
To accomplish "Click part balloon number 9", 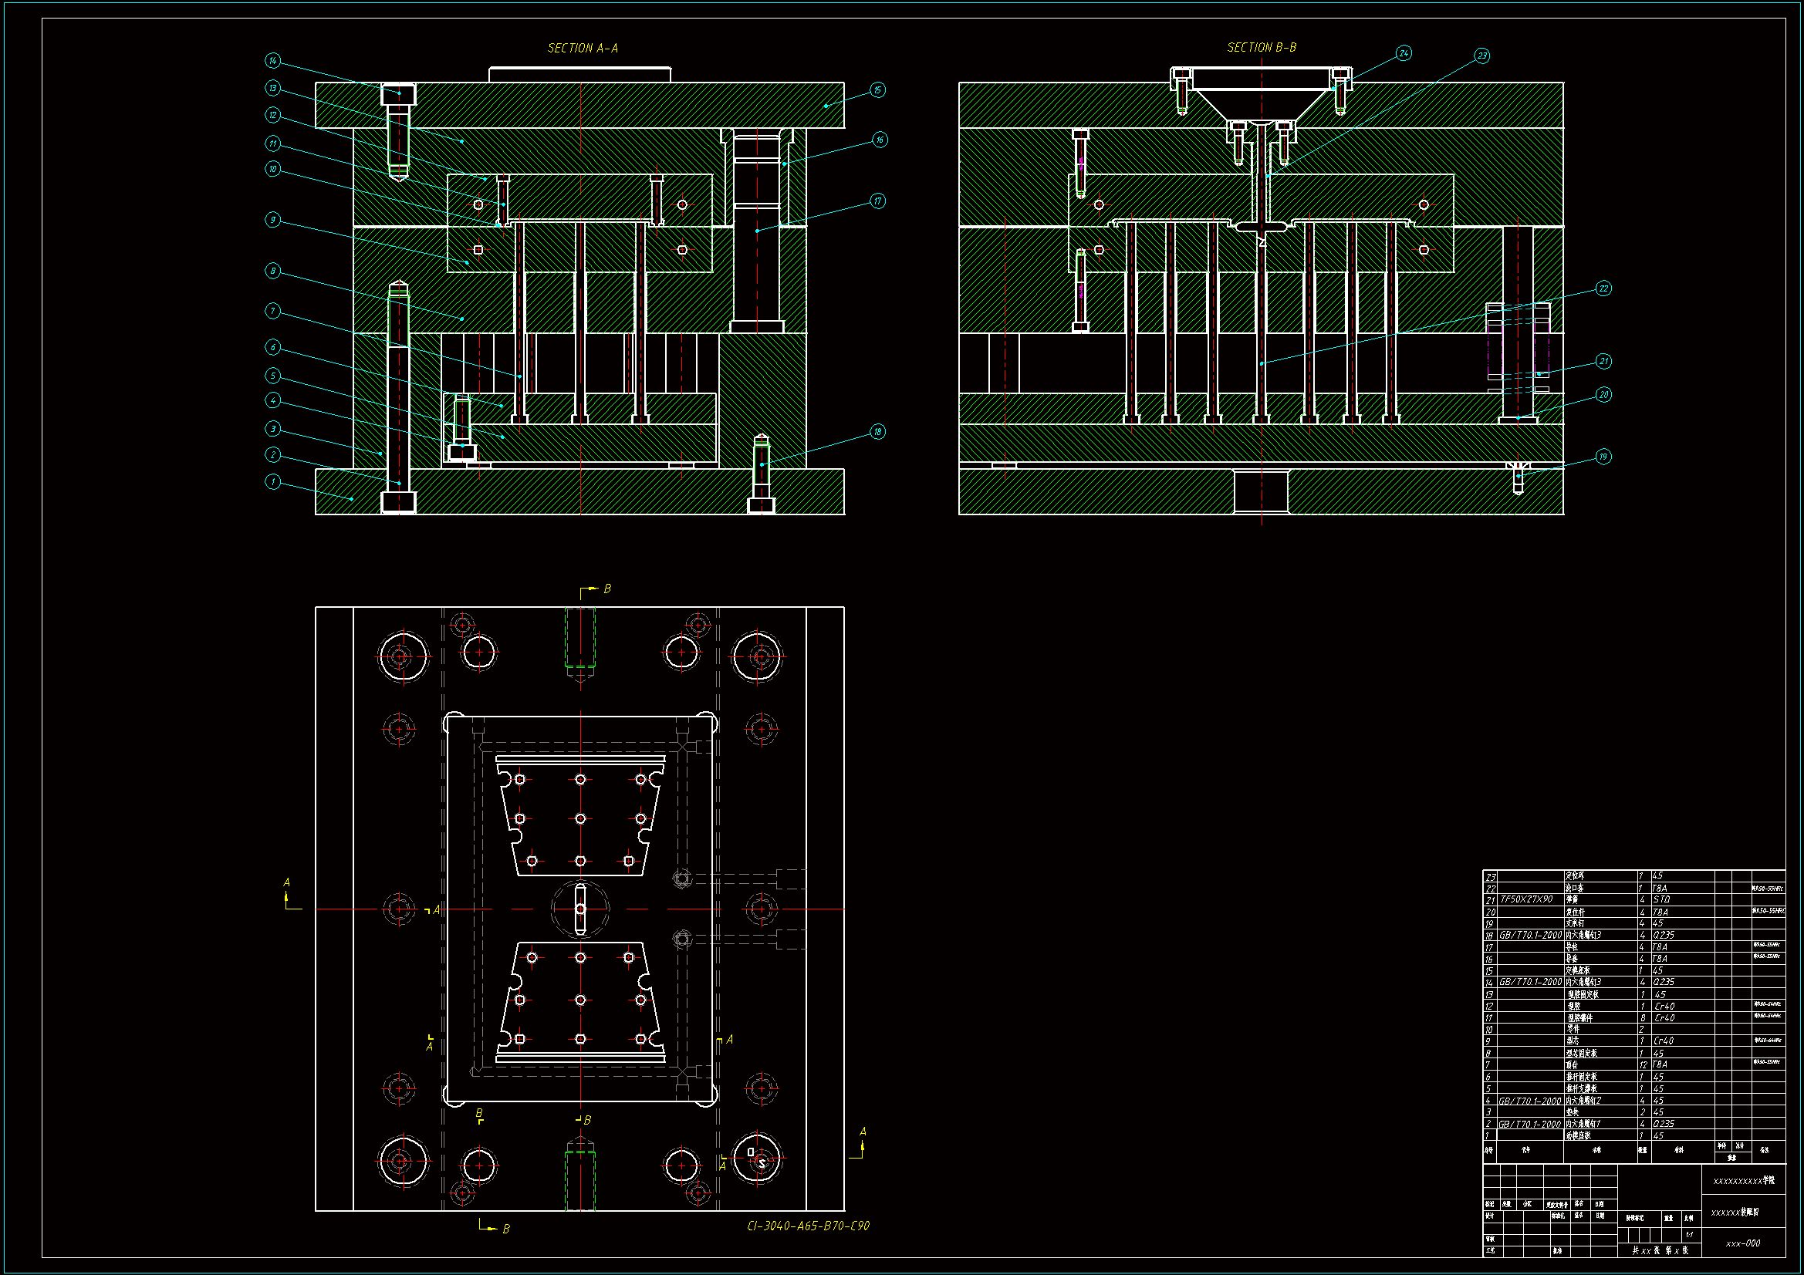I will tap(272, 220).
